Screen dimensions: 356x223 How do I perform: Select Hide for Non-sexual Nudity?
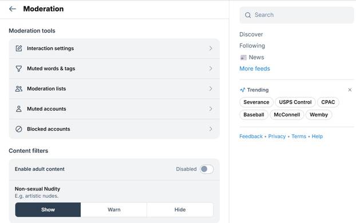tap(180, 210)
